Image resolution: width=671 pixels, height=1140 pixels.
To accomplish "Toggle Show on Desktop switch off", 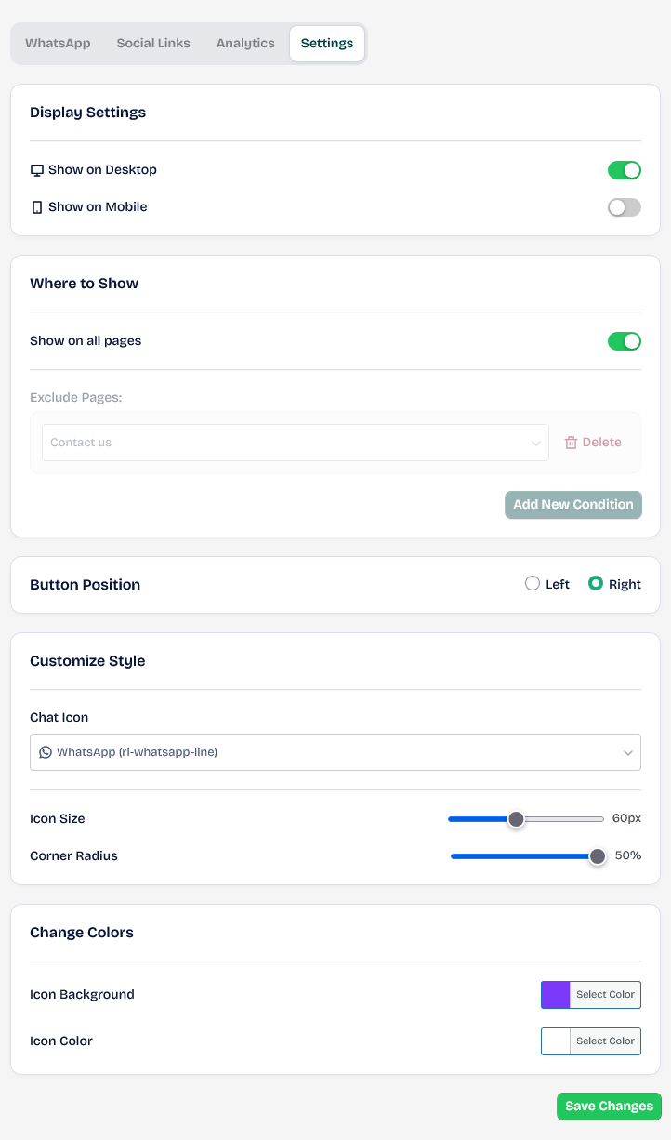I will [624, 170].
